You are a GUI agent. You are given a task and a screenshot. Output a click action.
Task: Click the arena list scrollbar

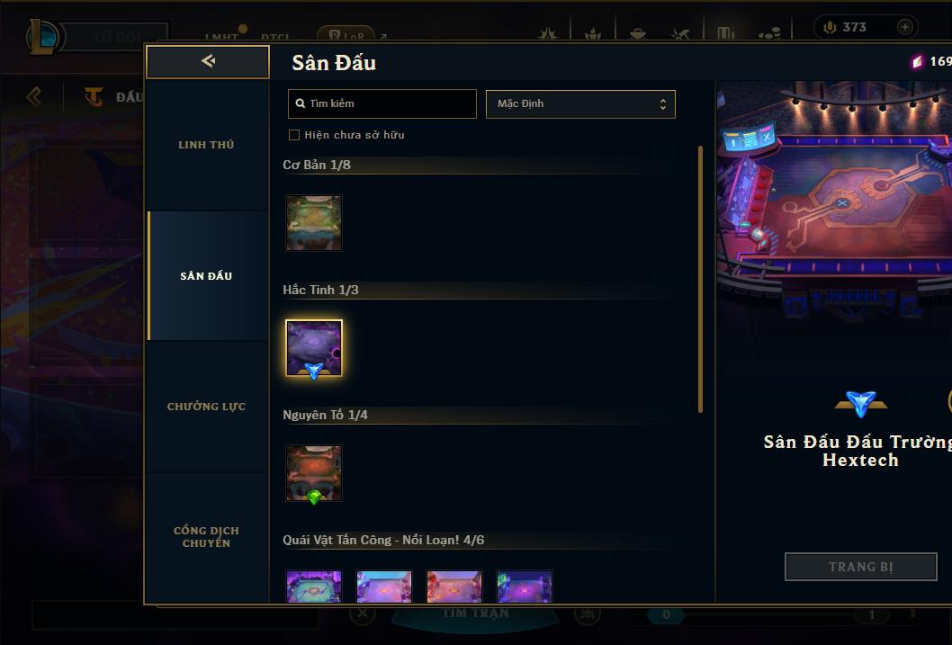tap(700, 279)
